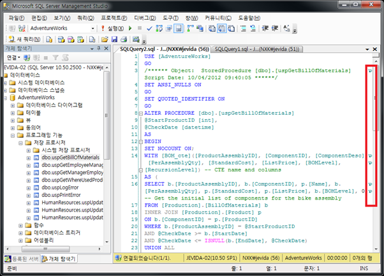Viewport: 384px width, 276px height.
Task: Open the 도움말(H) menu
Action: pyautogui.click(x=249, y=18)
